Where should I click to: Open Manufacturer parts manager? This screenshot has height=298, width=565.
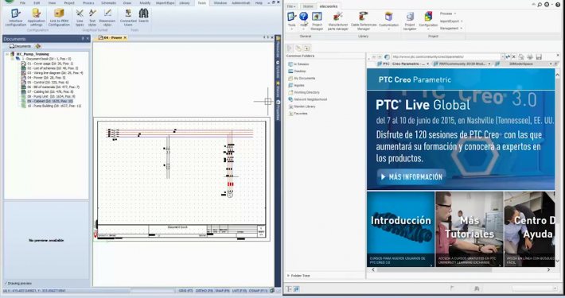(x=337, y=21)
